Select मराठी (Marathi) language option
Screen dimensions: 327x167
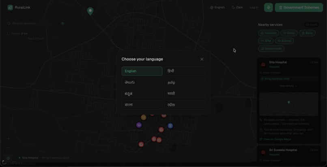point(185,94)
